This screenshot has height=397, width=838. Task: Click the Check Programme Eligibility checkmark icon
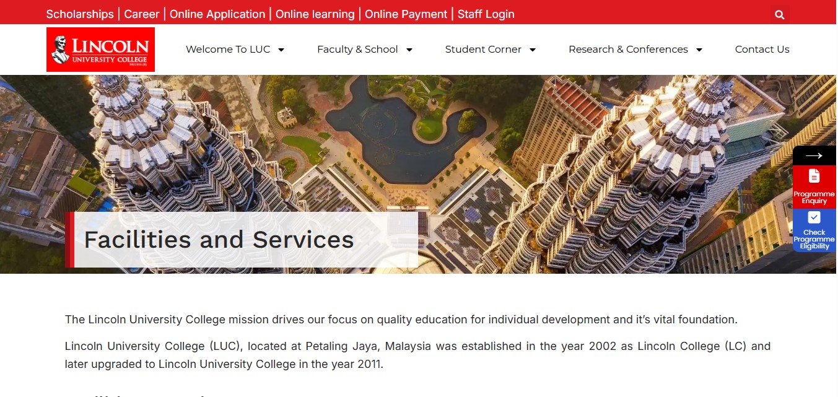[x=814, y=217]
